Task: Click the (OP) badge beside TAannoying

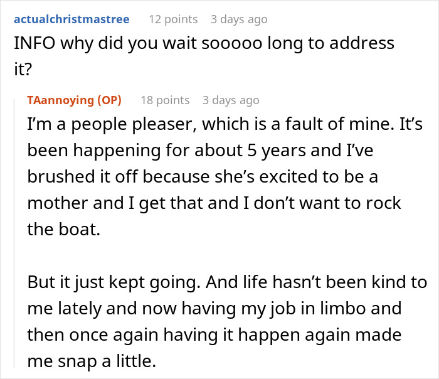Action: click(109, 100)
